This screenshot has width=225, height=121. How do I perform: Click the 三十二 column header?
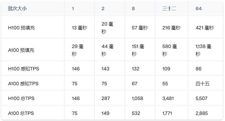click(169, 8)
